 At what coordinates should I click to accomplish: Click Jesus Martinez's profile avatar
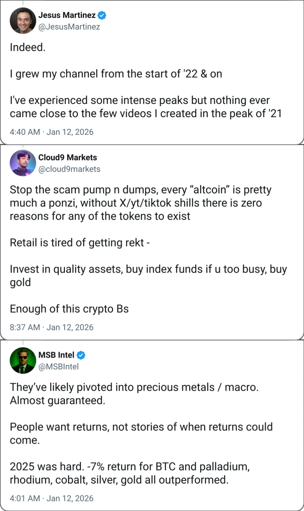point(23,21)
